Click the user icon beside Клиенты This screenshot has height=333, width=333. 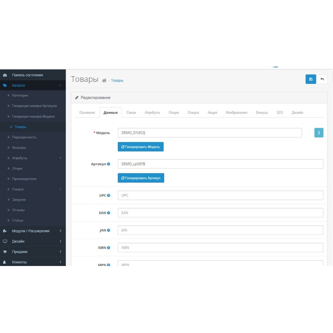(x=5, y=262)
